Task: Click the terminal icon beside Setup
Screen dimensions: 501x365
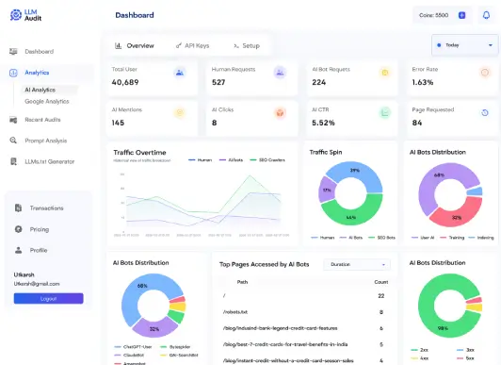Action: 236,46
